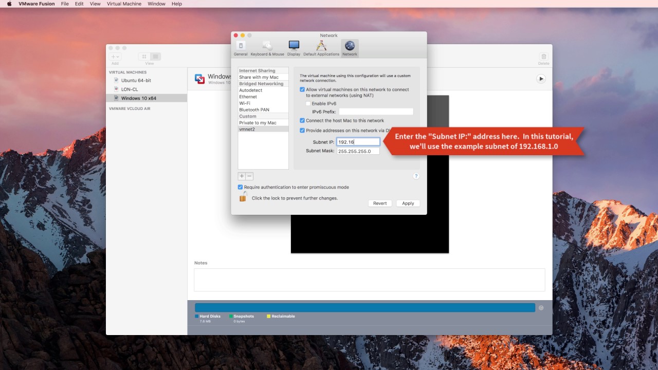658x370 pixels.
Task: Toggle Allow virtual machines to connect using NAT
Action: tap(302, 89)
